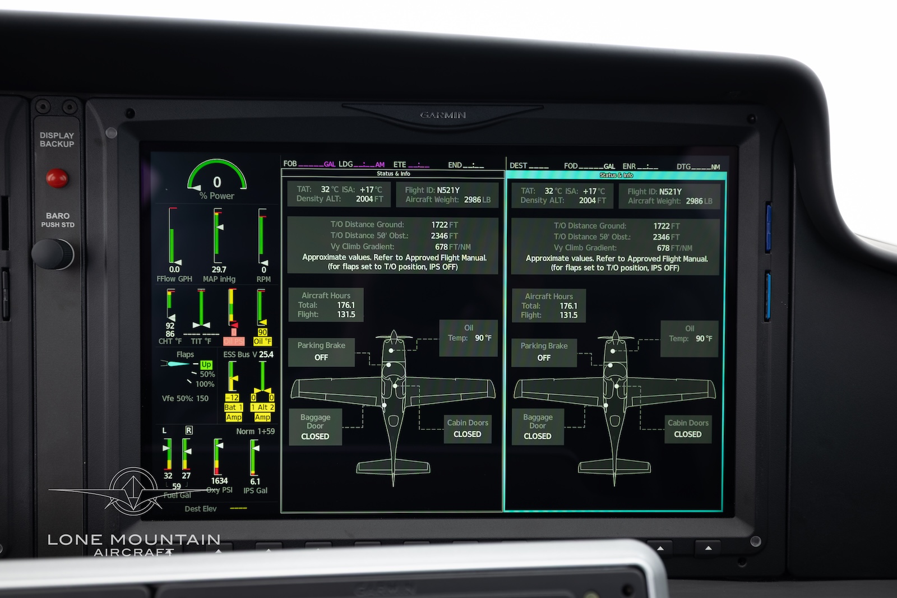Select the highlighted right Status & Info tab
The image size is (897, 598).
tap(616, 175)
